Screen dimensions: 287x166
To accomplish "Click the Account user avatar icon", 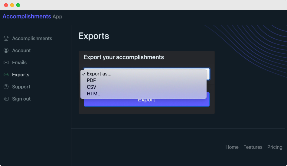I will [6, 50].
